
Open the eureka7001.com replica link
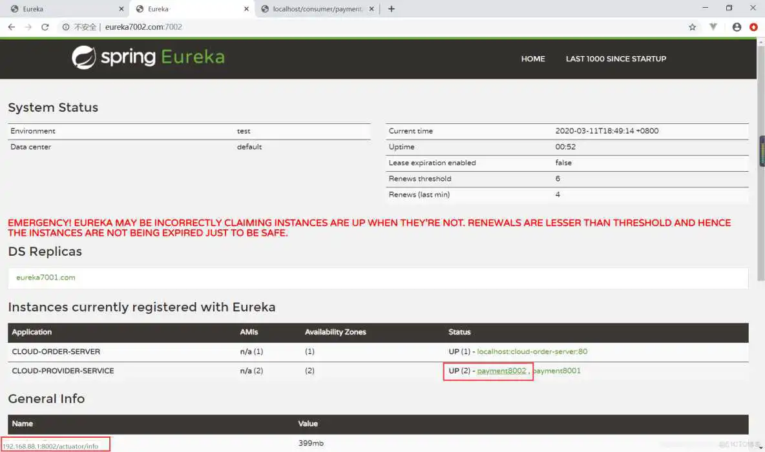pyautogui.click(x=46, y=278)
